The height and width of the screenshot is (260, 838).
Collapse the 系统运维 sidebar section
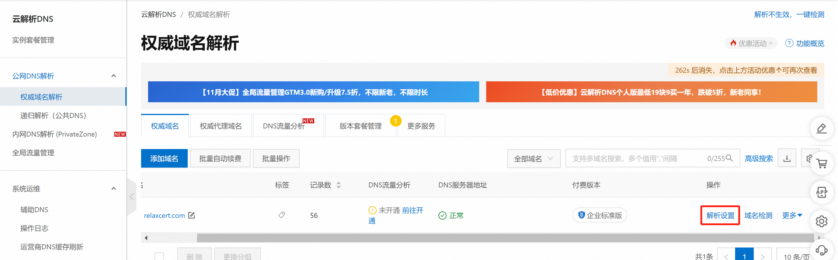tap(114, 189)
